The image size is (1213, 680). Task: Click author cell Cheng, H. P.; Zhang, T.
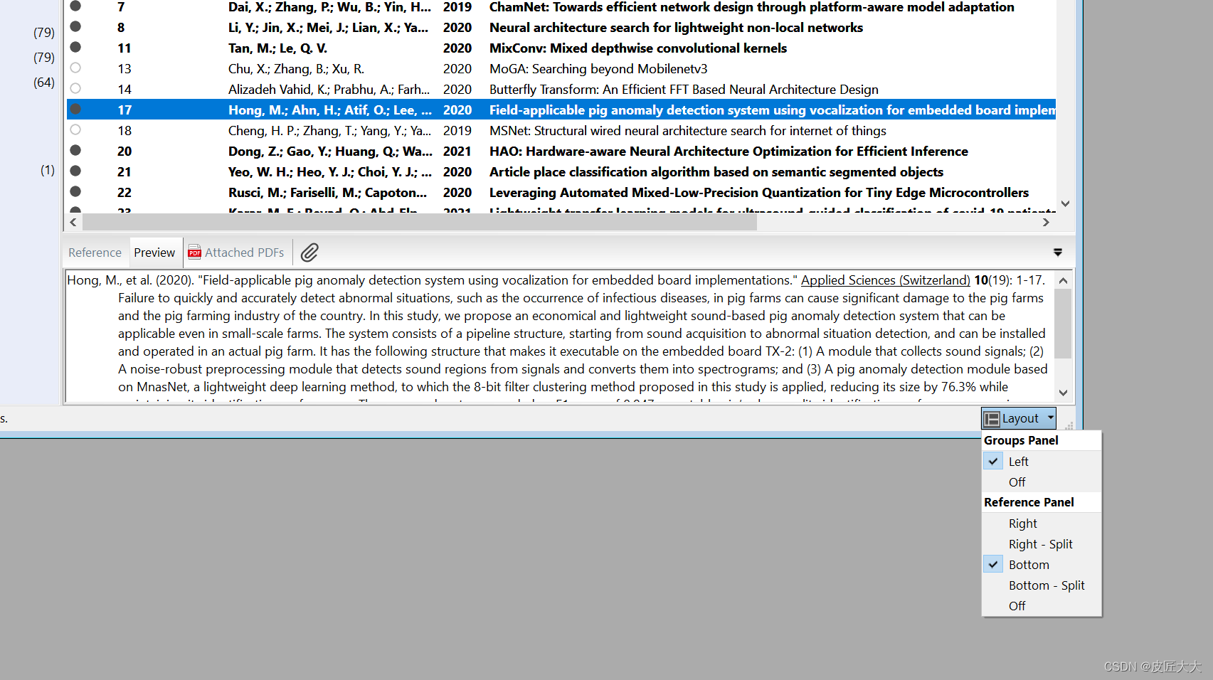coord(329,131)
